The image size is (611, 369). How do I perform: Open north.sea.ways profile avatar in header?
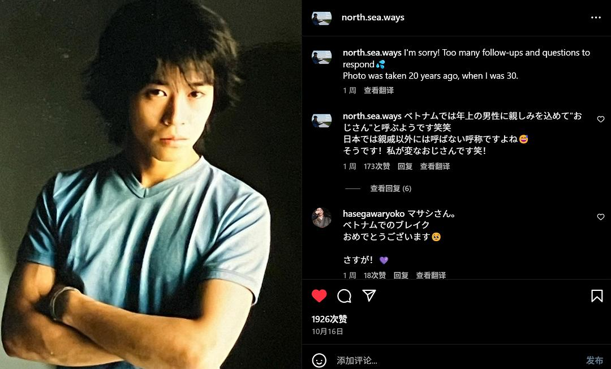click(x=321, y=18)
